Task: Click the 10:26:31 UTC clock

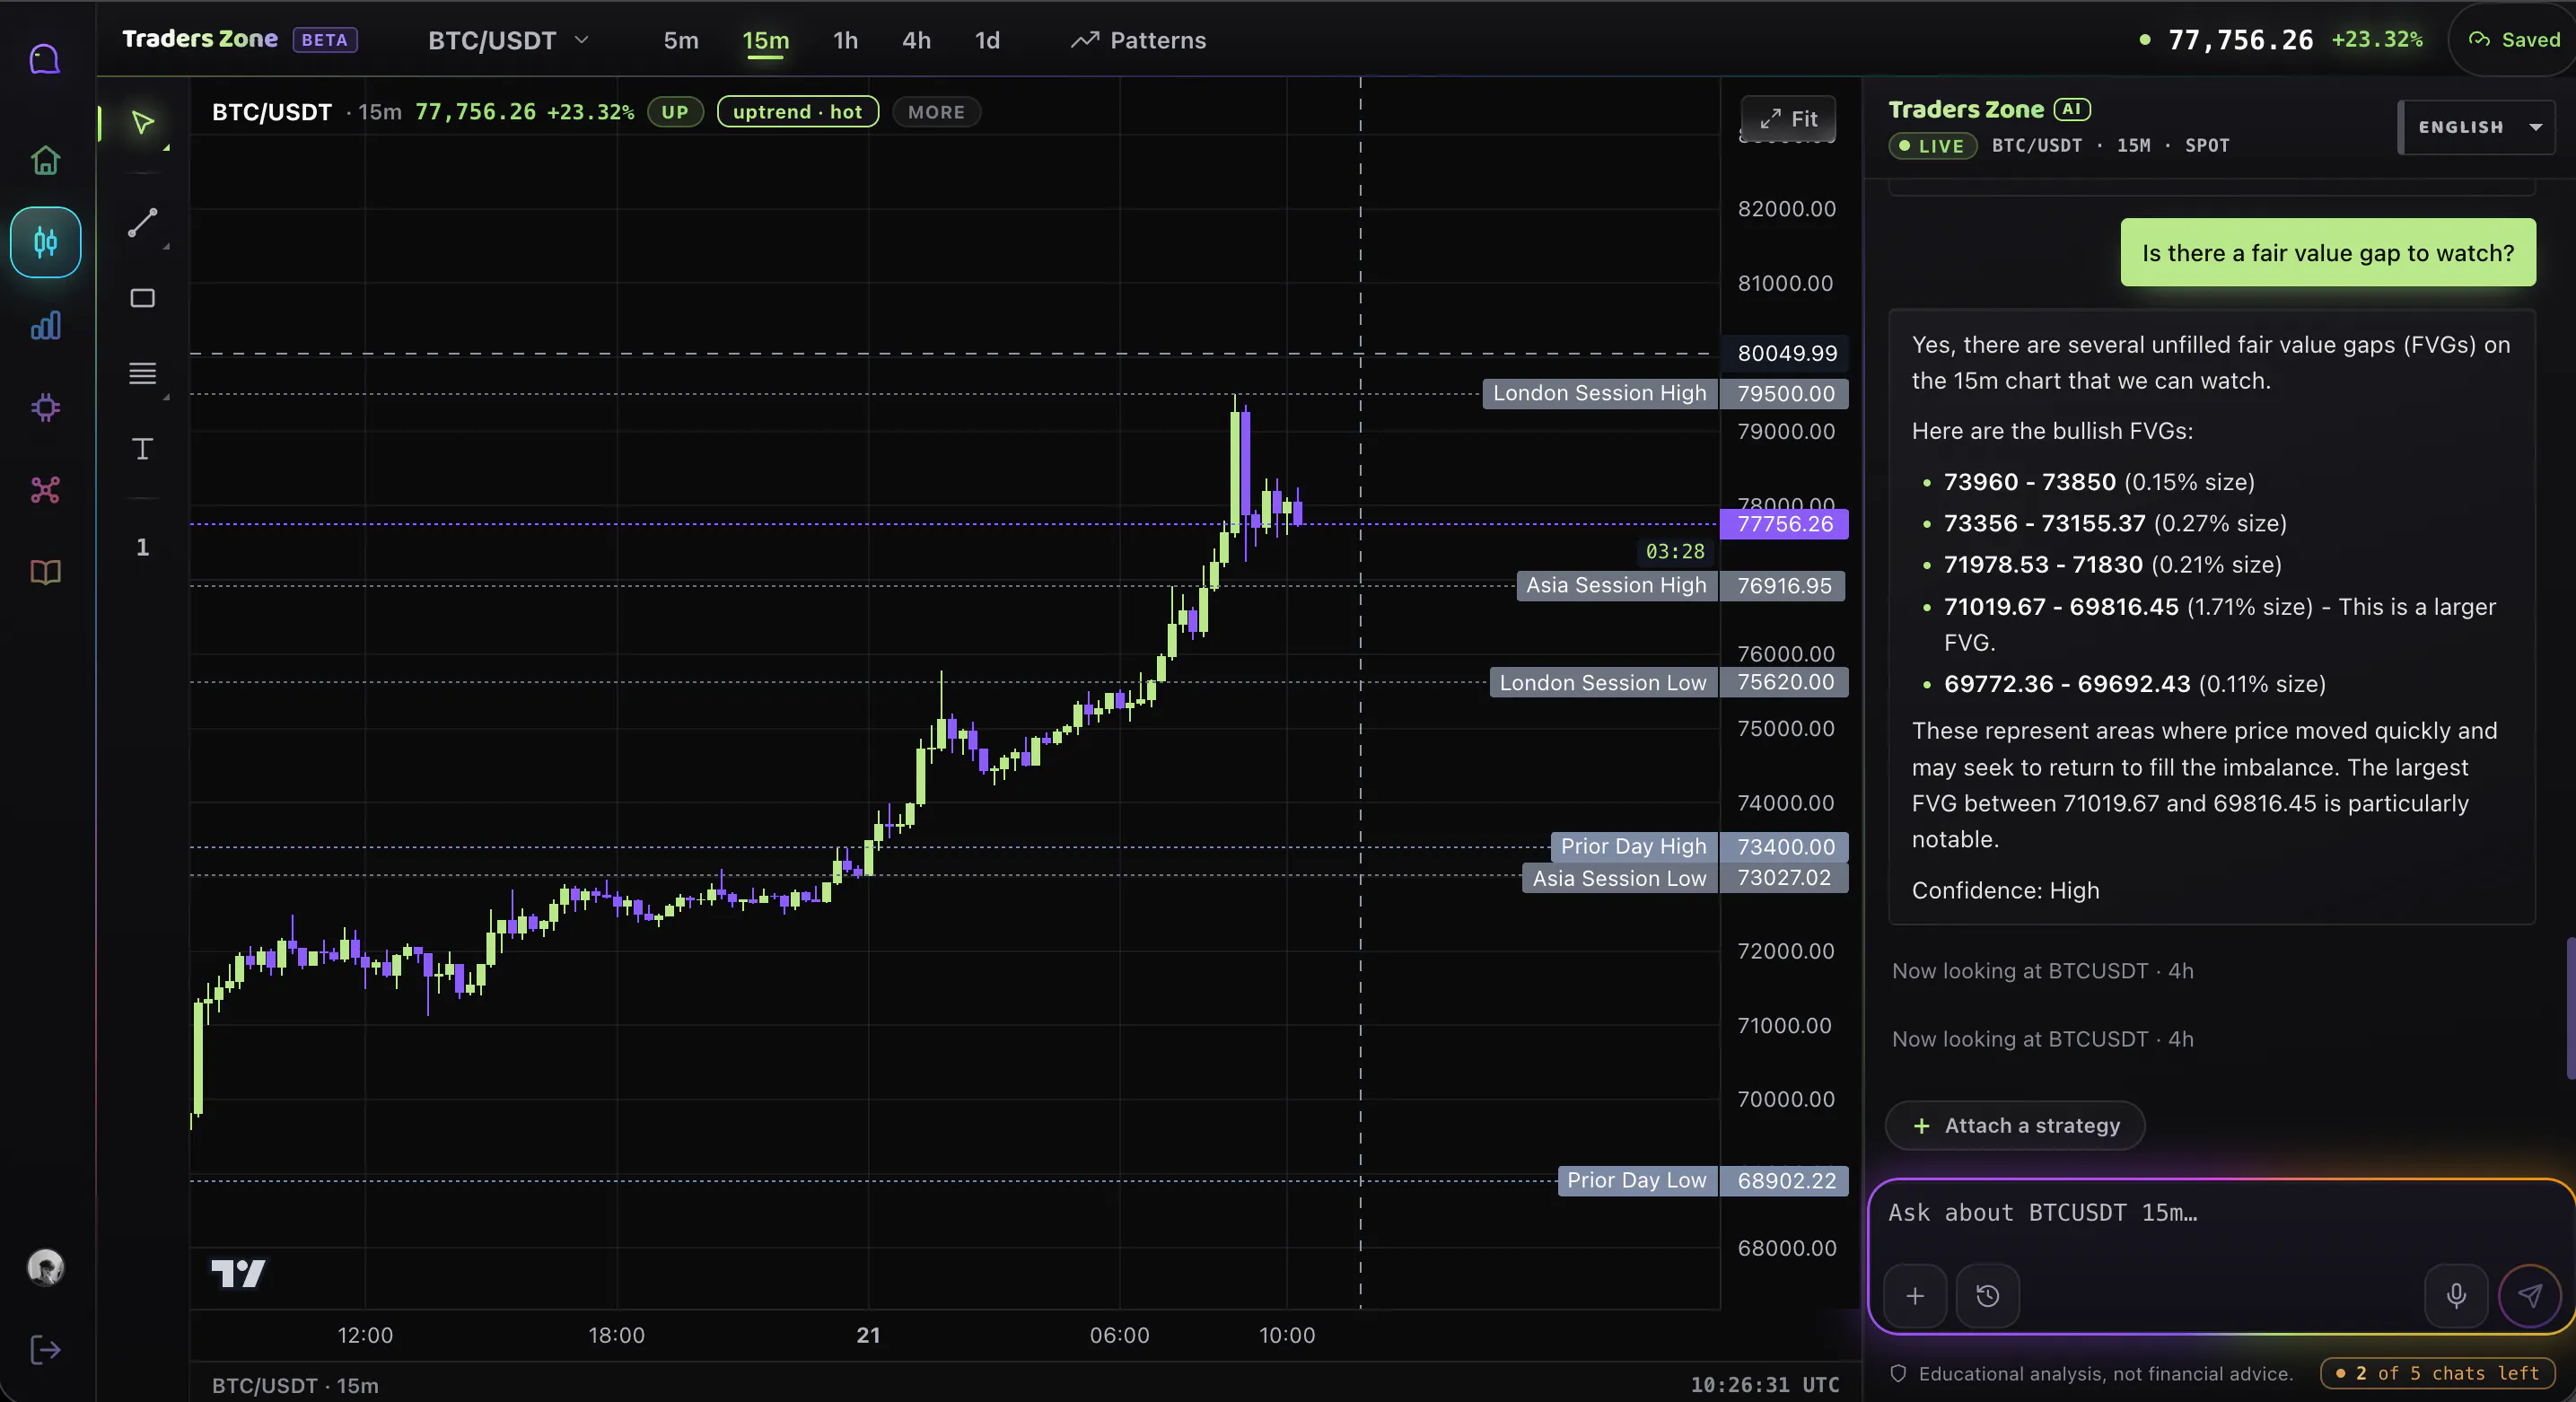Action: pos(1764,1385)
